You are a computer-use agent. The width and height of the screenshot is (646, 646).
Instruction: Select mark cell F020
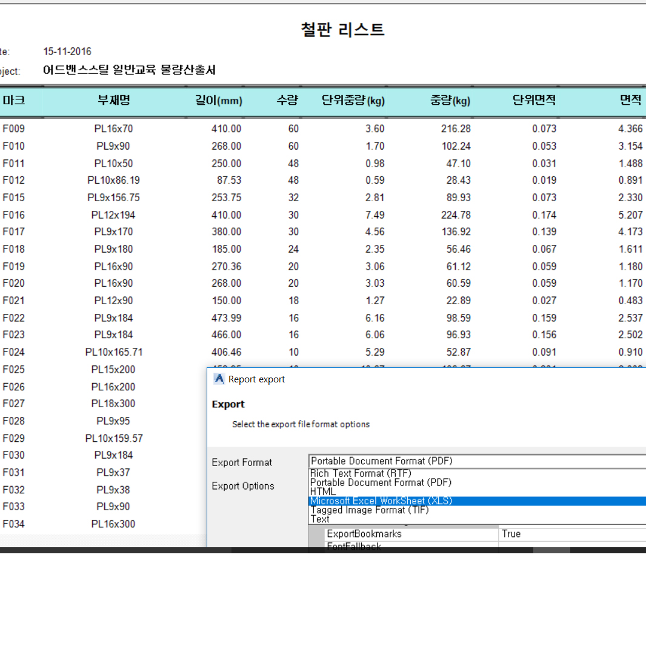tap(13, 284)
